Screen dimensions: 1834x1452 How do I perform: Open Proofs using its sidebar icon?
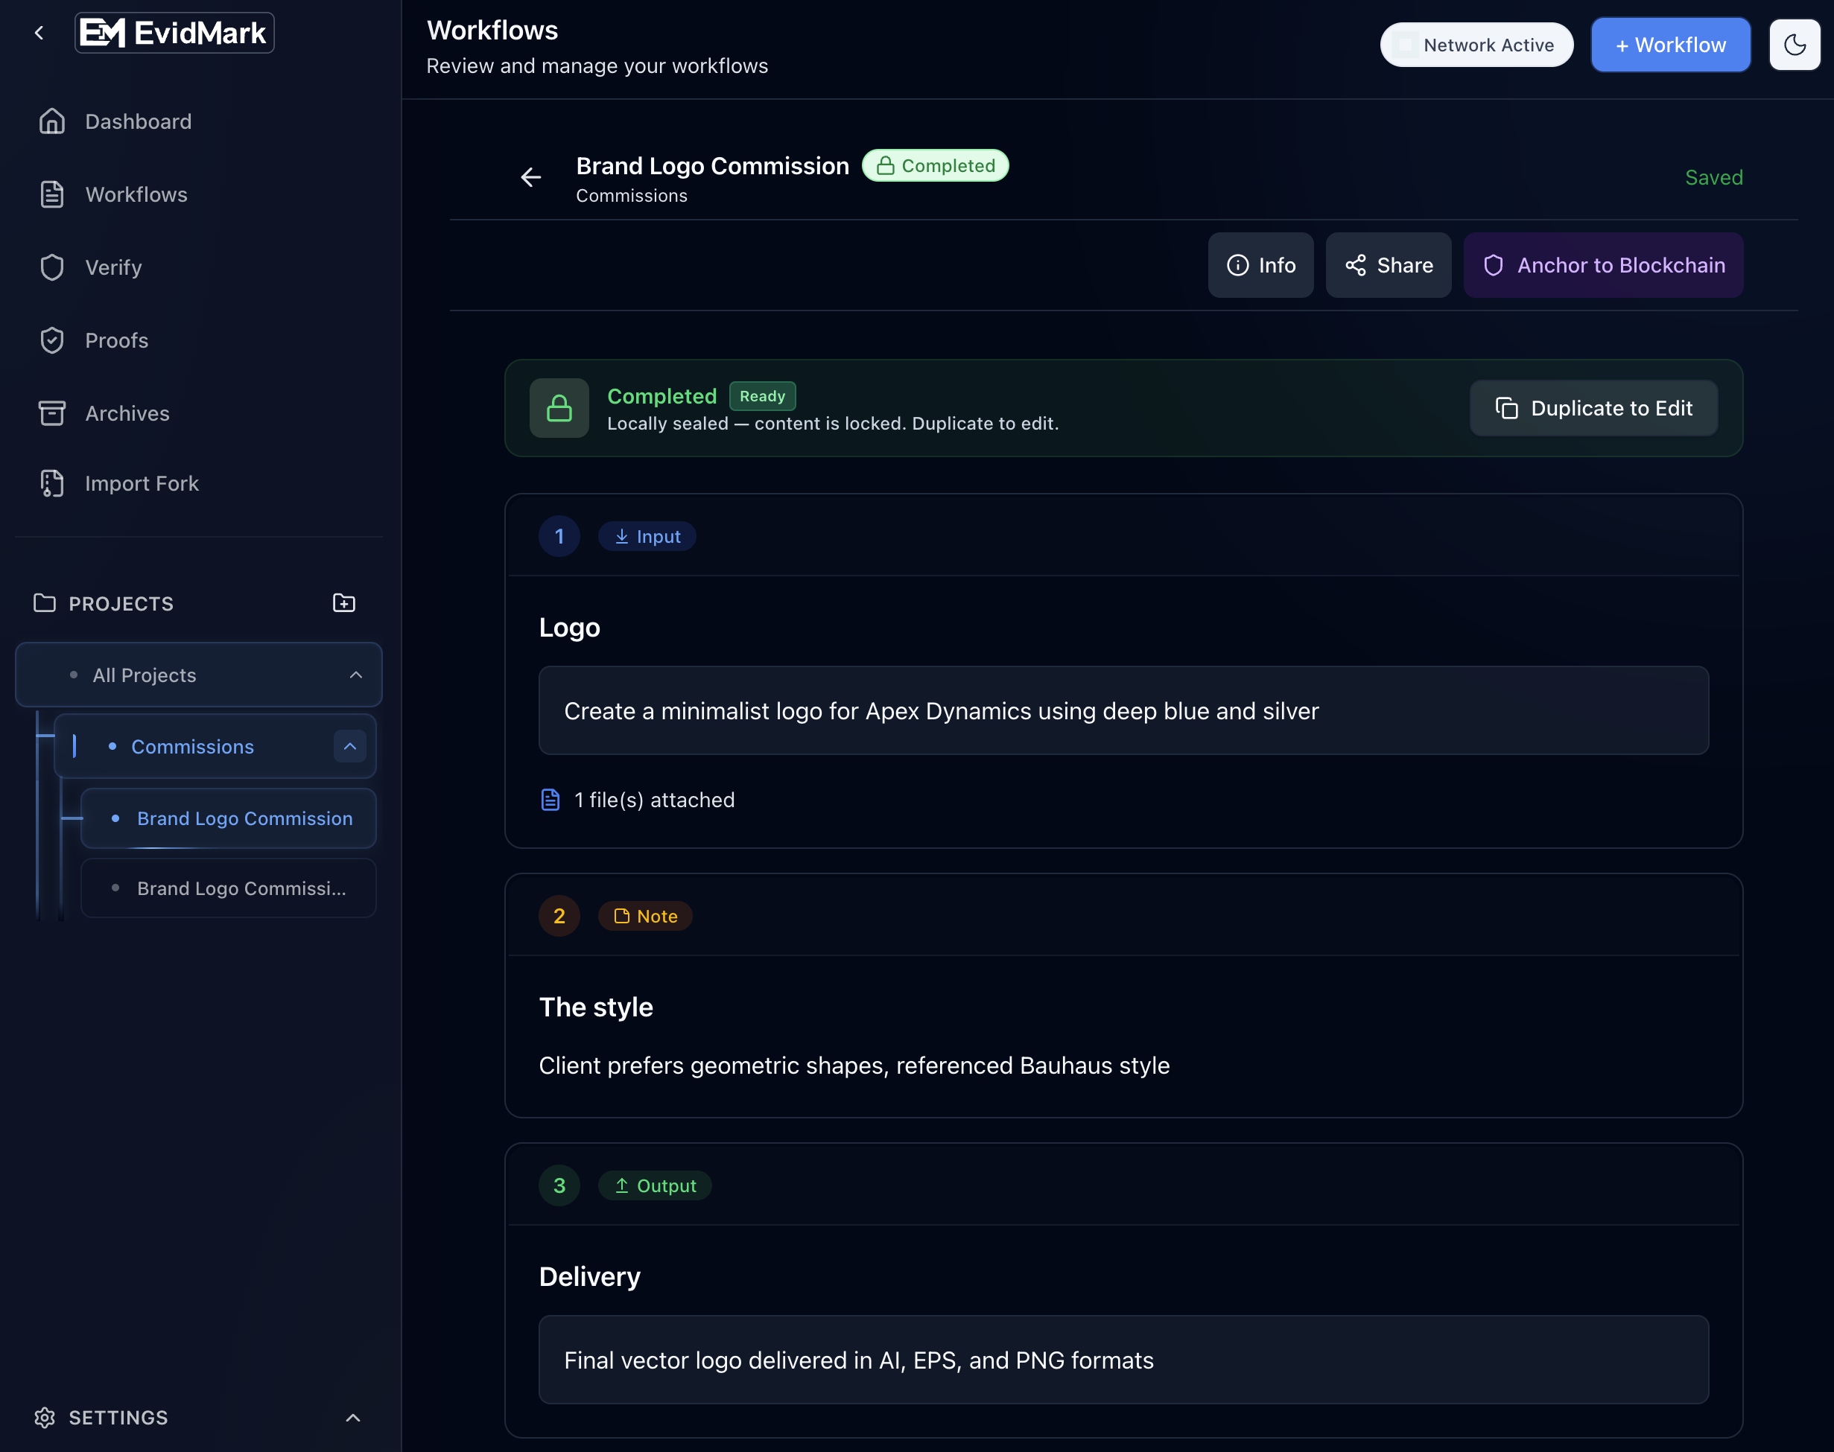tap(51, 340)
